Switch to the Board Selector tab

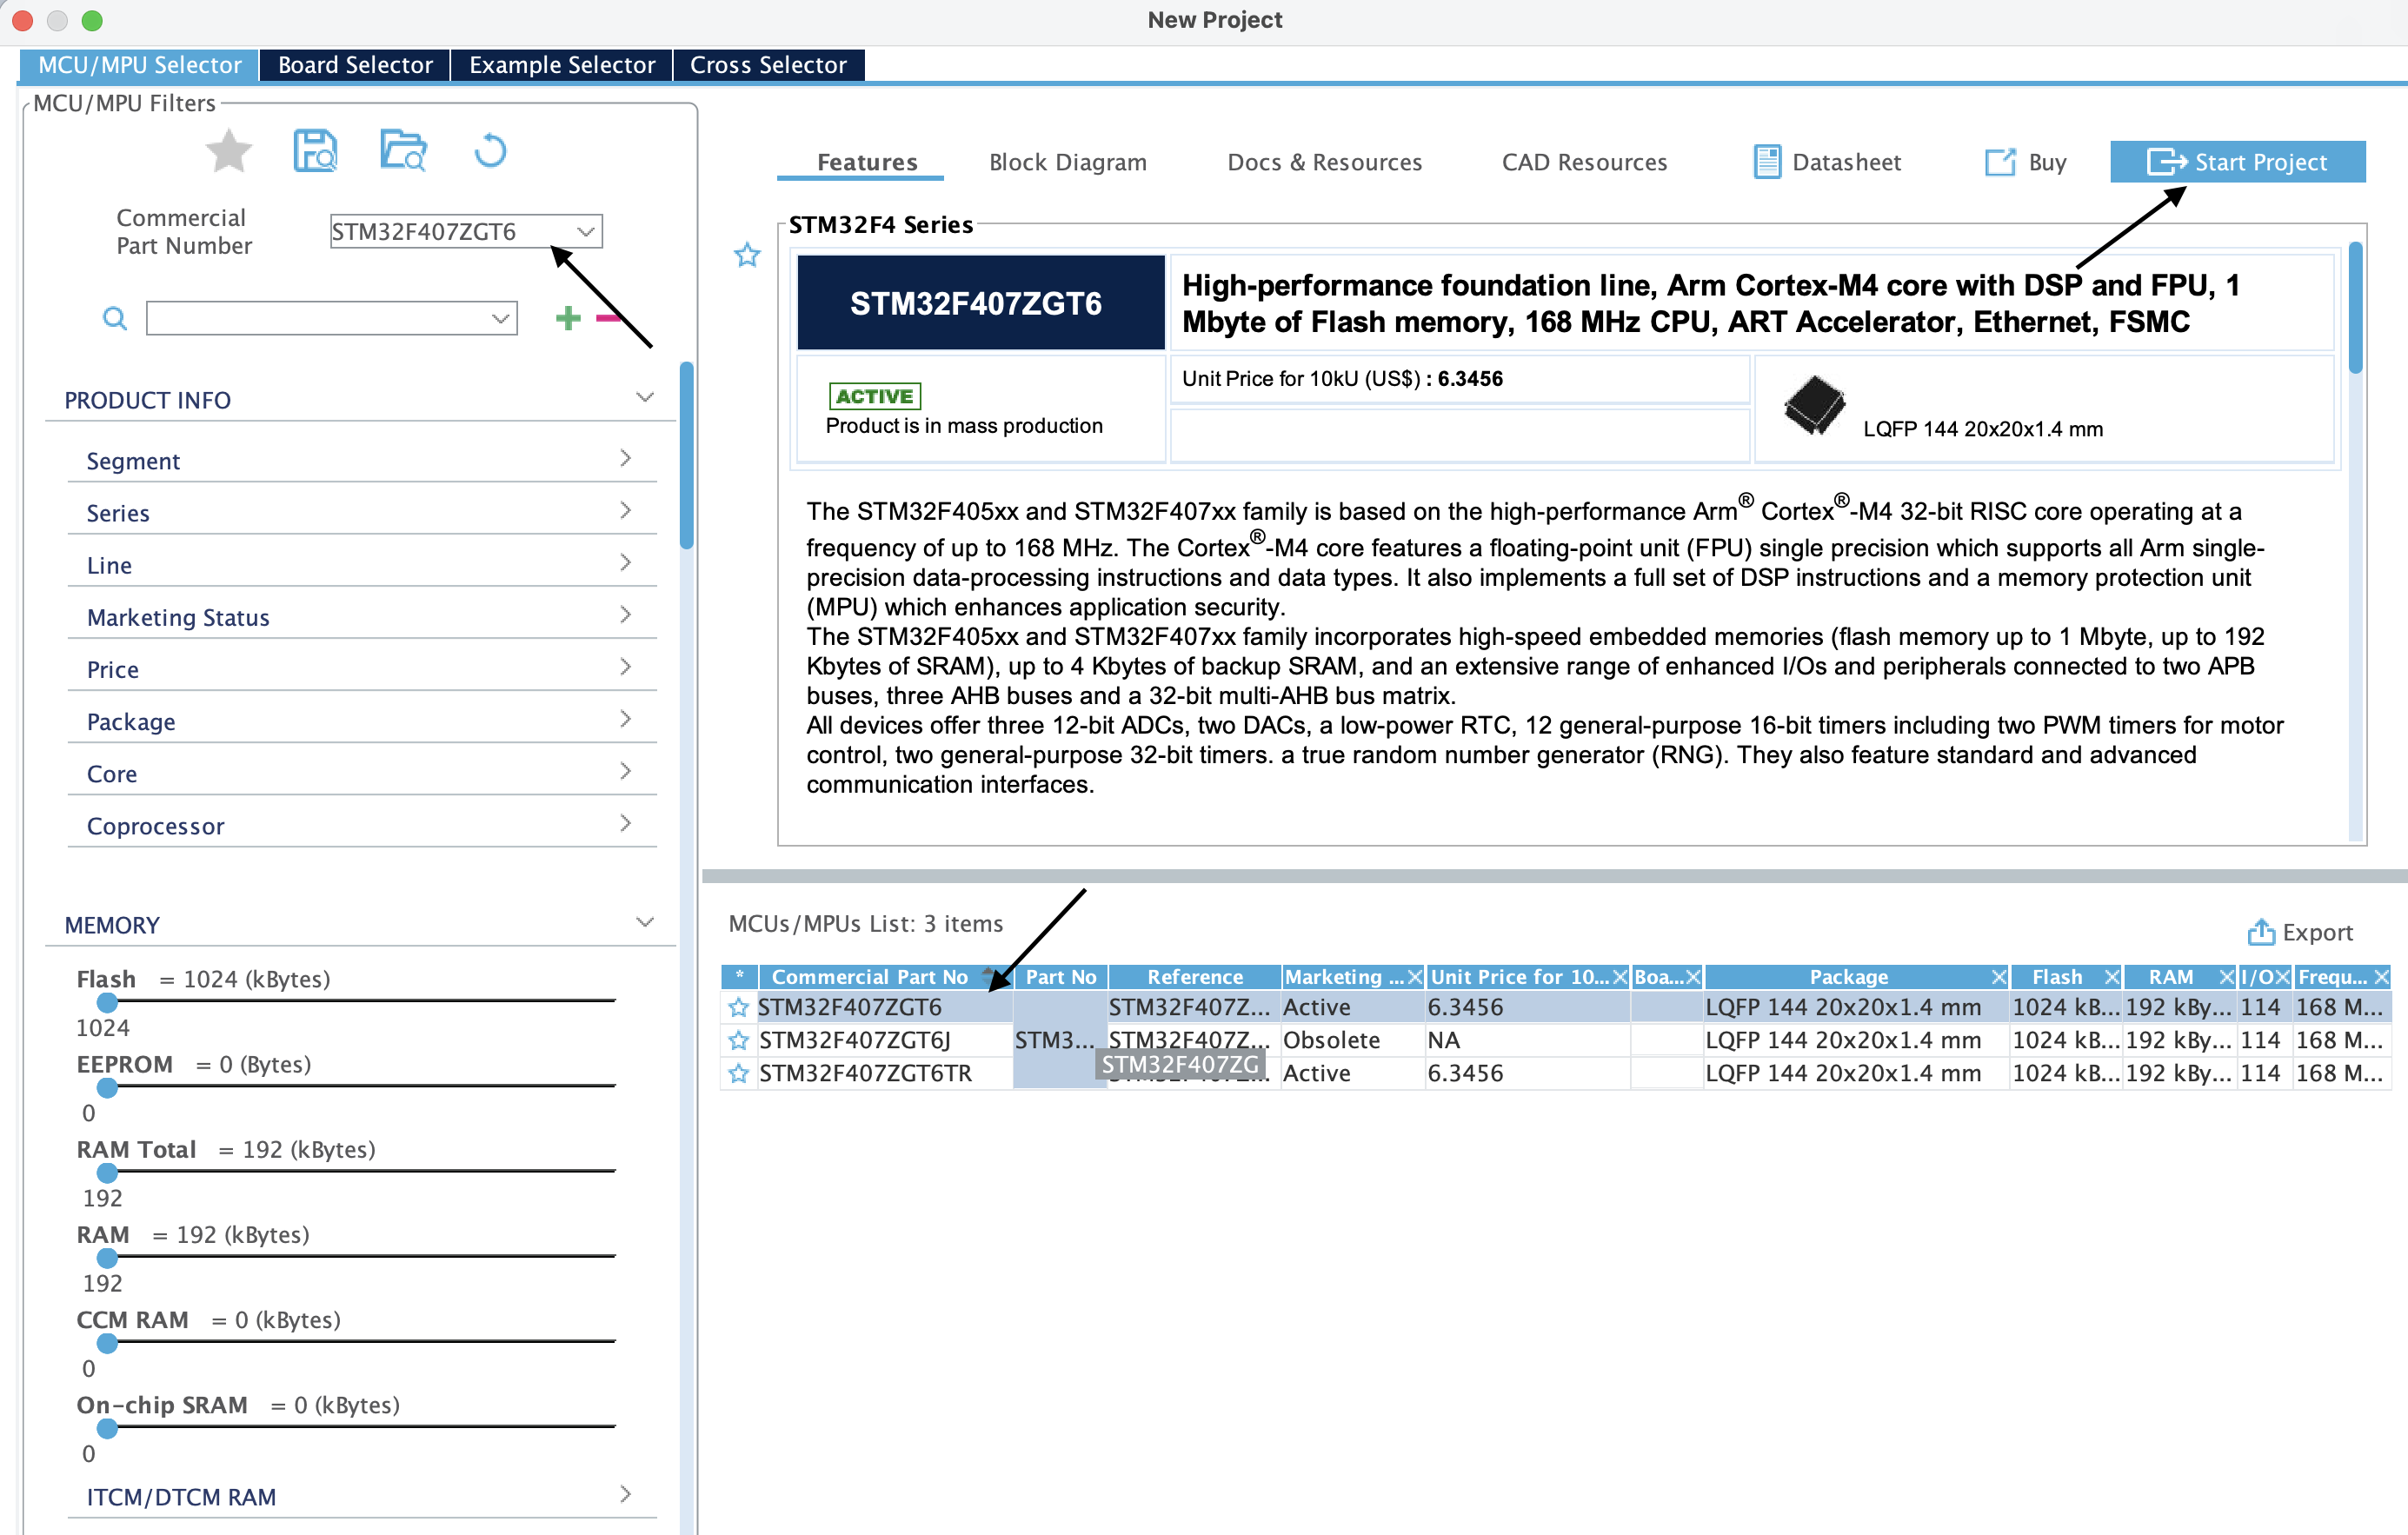click(355, 65)
